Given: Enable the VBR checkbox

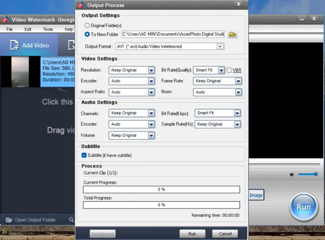Looking at the screenshot, I should [x=229, y=70].
